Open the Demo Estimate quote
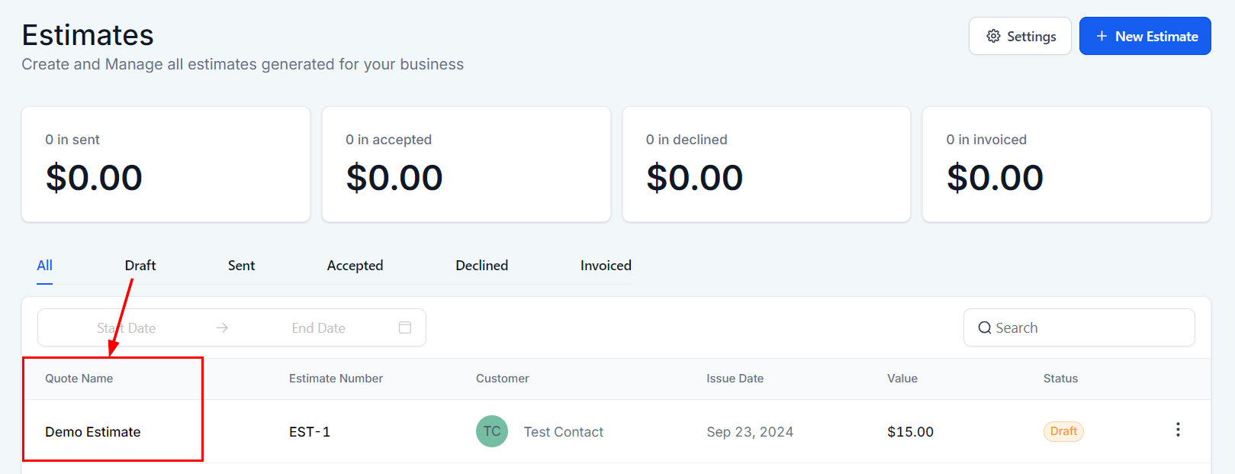 pos(93,432)
